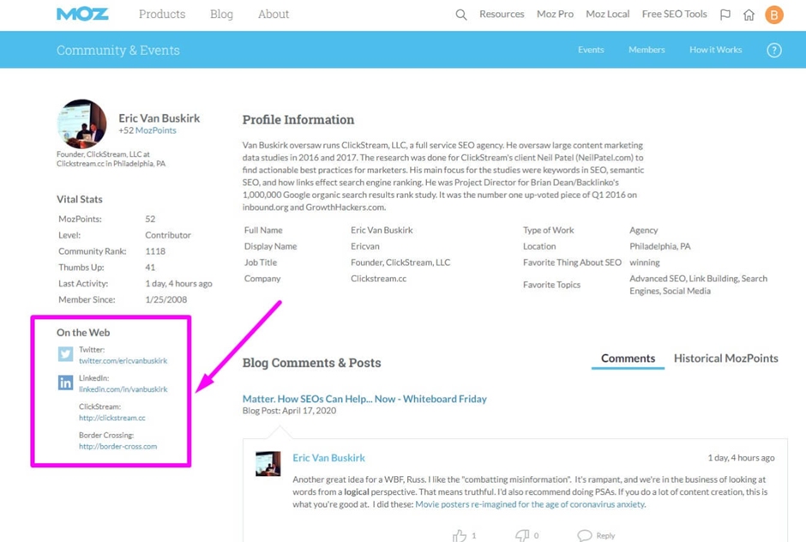Click the Company value Clickstream.cc
Viewport: 806px width, 542px height.
[379, 278]
